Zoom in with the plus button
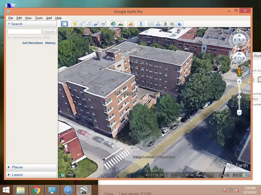Image resolution: width=261 pixels, height=195 pixels. coord(239,82)
